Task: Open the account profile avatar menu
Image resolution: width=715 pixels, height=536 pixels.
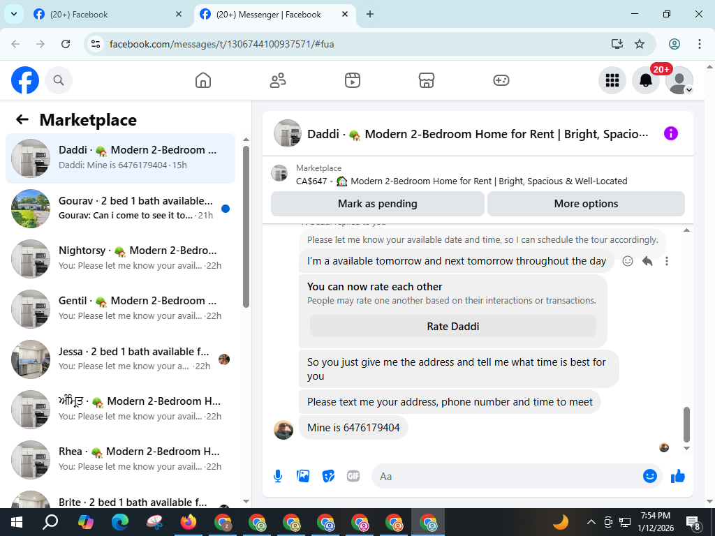Action: pos(679,81)
